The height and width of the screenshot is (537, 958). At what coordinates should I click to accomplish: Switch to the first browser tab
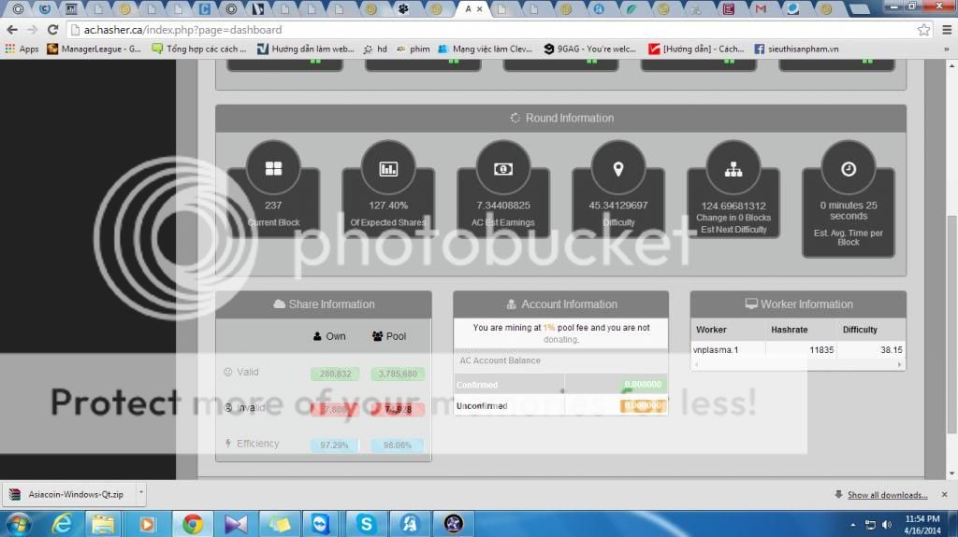pyautogui.click(x=18, y=9)
